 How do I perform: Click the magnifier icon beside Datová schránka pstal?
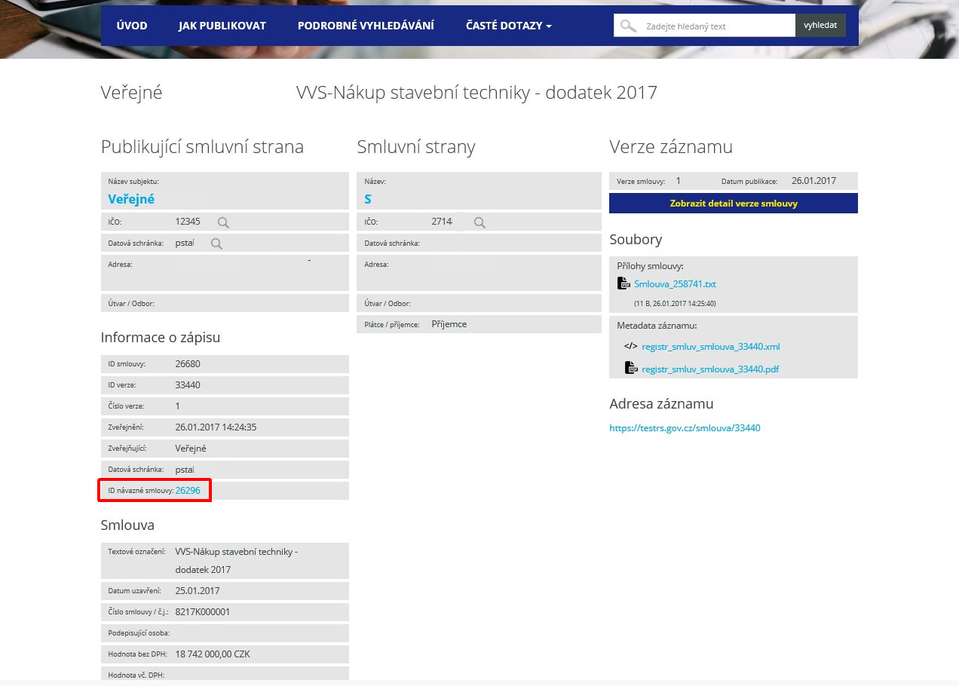click(216, 243)
